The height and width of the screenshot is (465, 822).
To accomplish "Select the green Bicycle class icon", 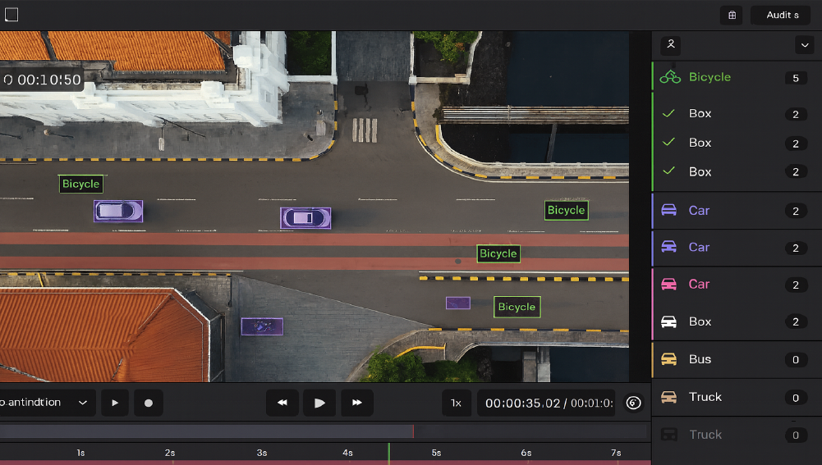I will click(x=670, y=77).
